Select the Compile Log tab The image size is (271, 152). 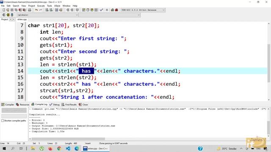point(39,104)
